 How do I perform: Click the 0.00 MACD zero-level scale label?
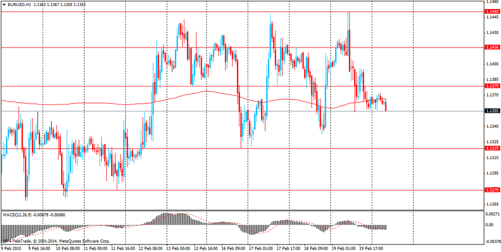489,225
